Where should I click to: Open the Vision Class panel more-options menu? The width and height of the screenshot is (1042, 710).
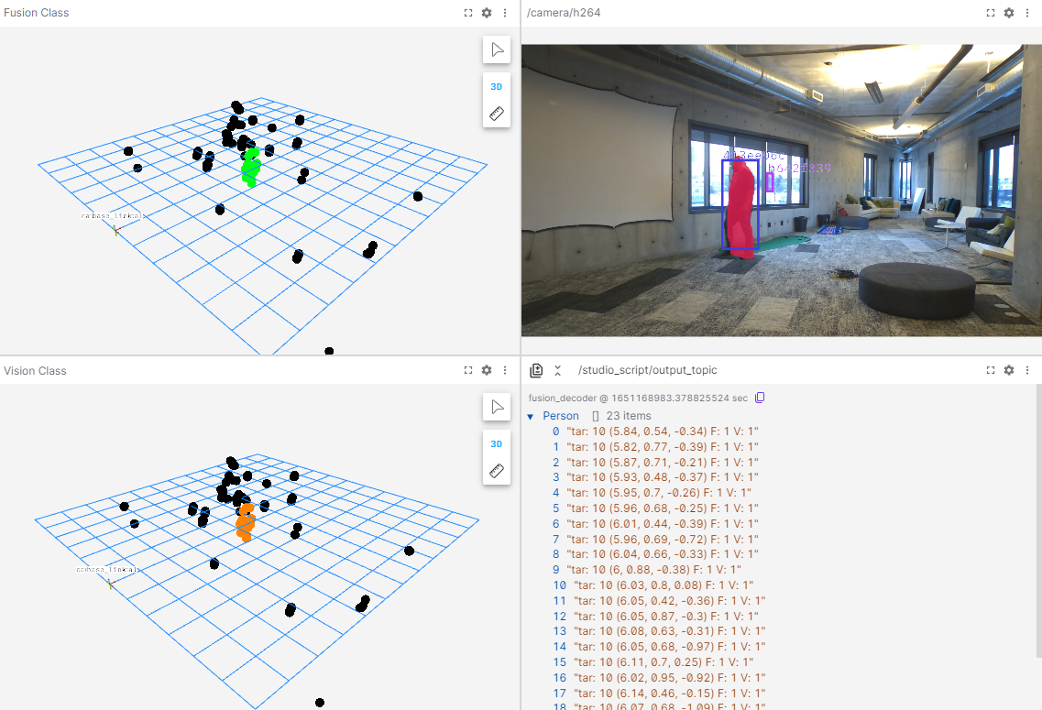click(x=505, y=370)
